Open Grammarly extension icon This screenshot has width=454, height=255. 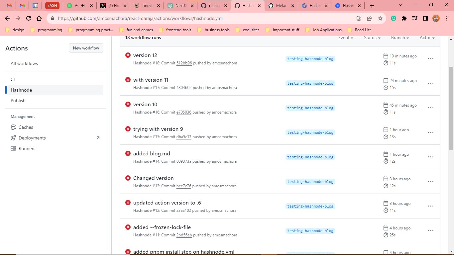394,19
